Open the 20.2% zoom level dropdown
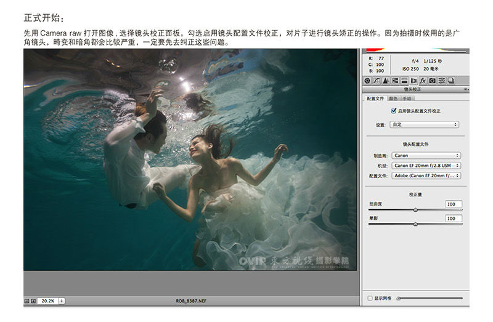 pyautogui.click(x=62, y=301)
